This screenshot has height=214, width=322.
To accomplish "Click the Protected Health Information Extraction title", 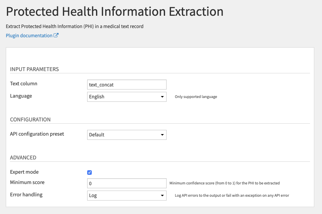I will click(115, 12).
